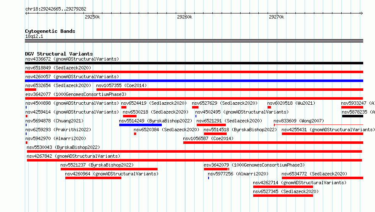Open nsv4255431 gnomADStructuralVariants label

(328, 130)
